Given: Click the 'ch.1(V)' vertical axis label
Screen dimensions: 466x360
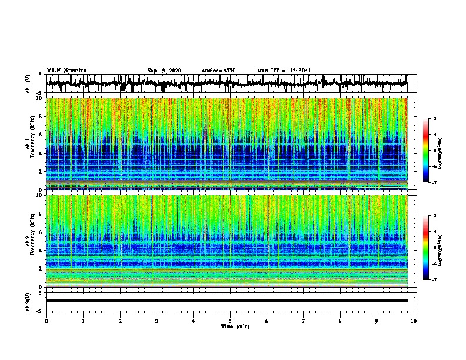Looking at the screenshot, I should [28, 84].
